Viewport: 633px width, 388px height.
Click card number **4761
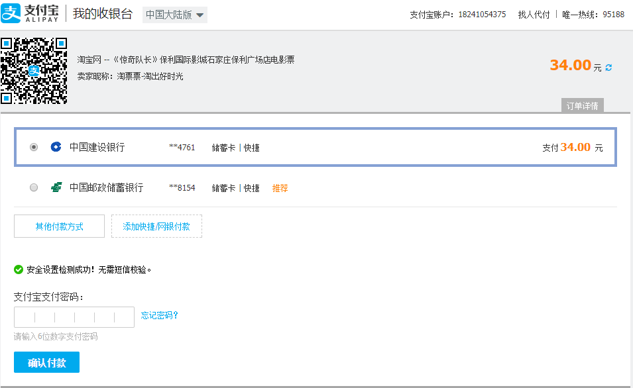click(x=182, y=147)
